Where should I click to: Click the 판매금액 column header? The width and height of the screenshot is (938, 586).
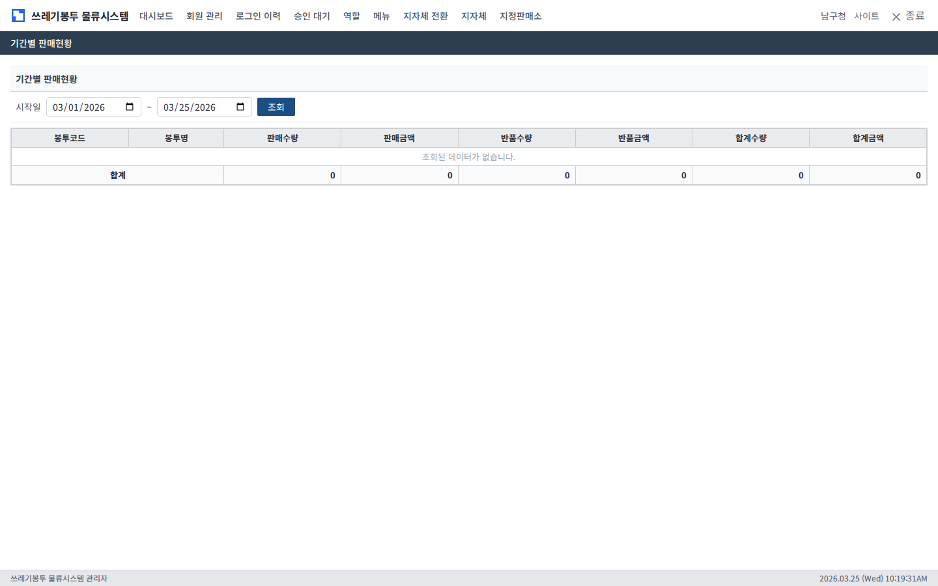tap(399, 138)
